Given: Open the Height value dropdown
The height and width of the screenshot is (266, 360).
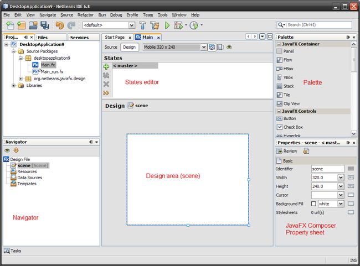Looking at the screenshot, I should pyautogui.click(x=341, y=186).
